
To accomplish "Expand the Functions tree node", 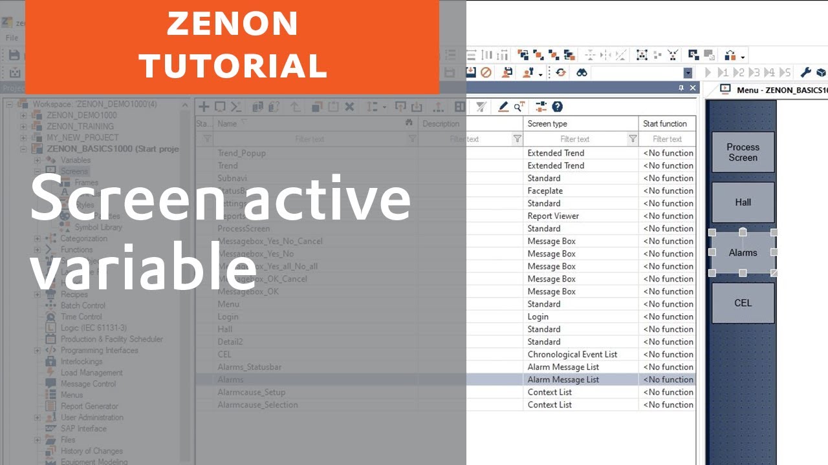I will (38, 249).
